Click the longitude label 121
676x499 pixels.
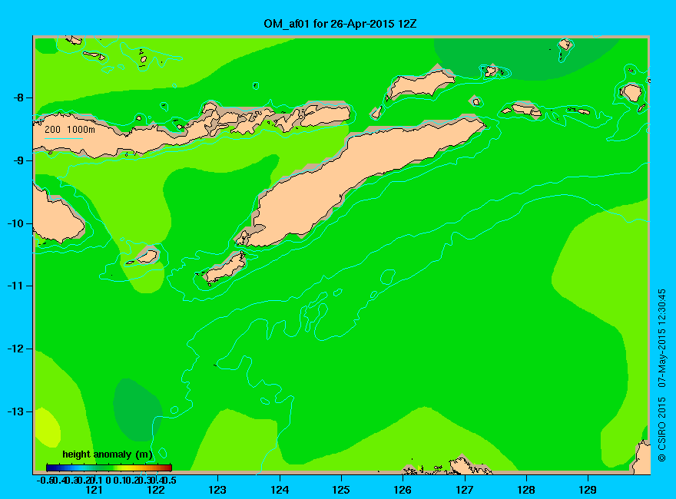94,490
